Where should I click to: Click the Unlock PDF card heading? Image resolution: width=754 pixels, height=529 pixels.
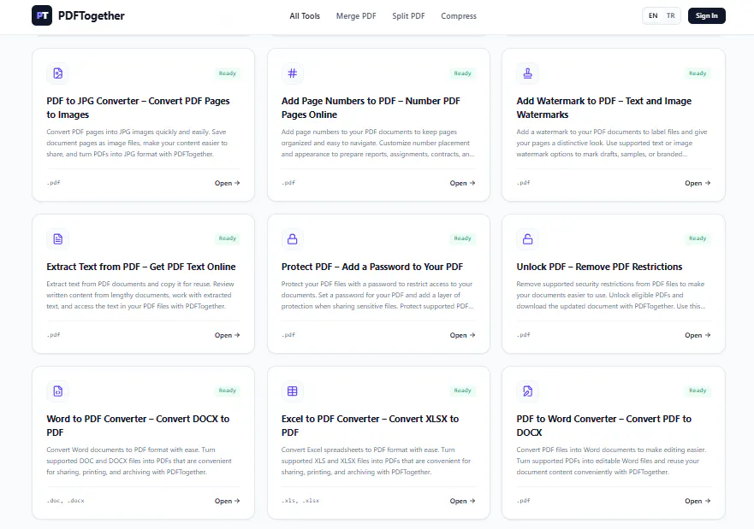[599, 267]
